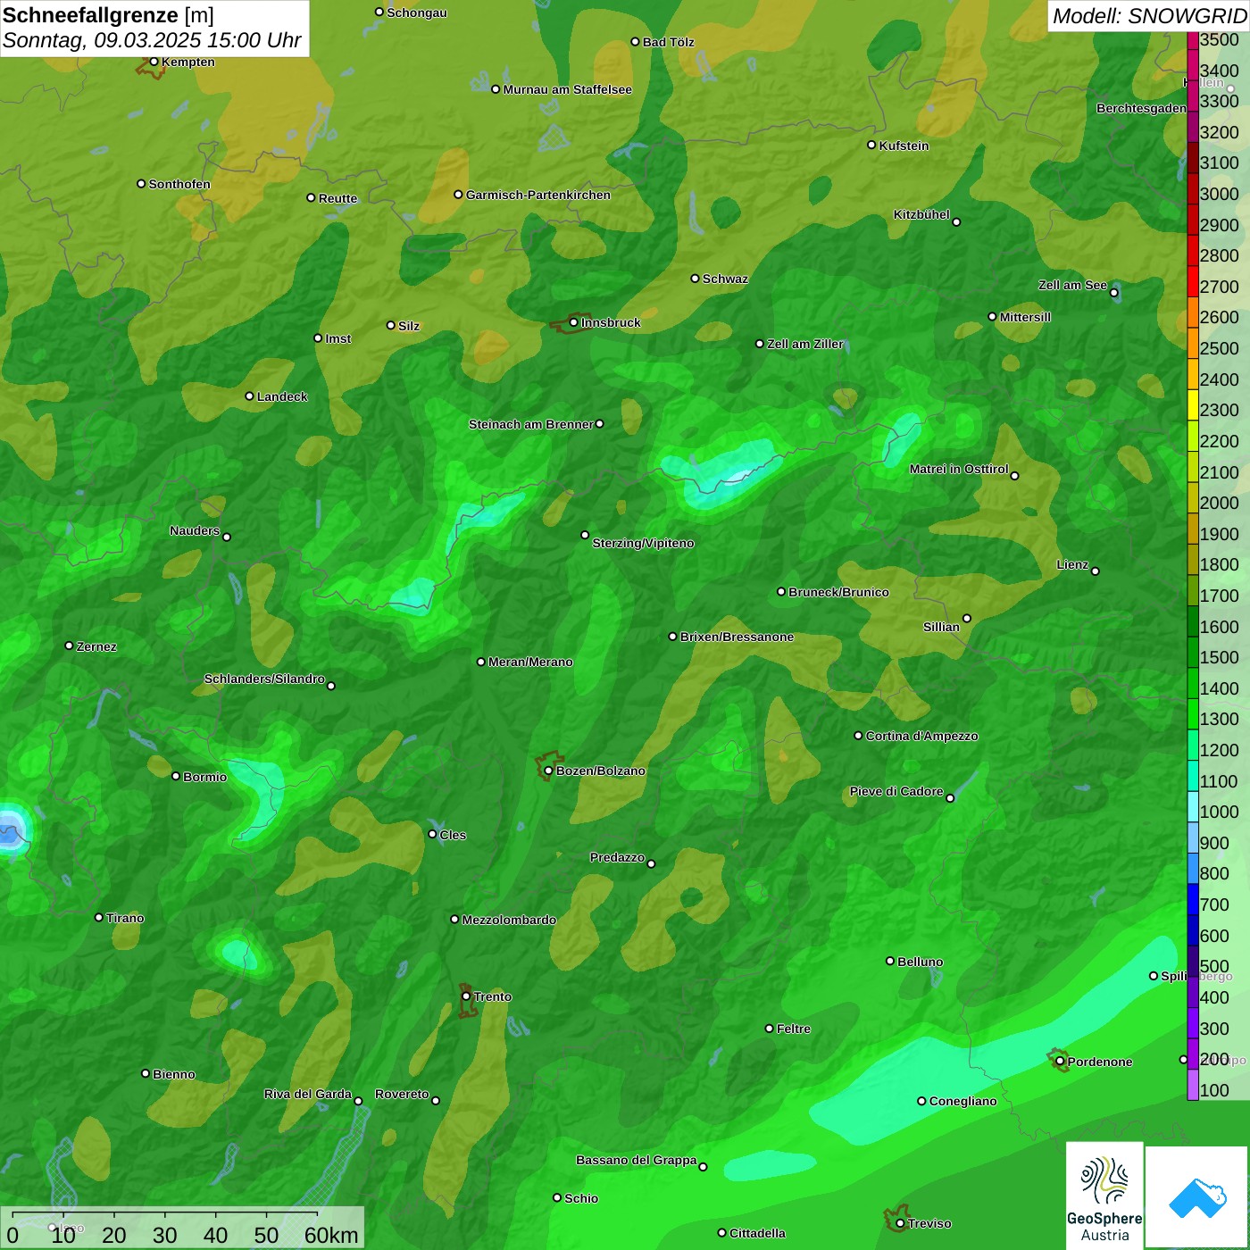Click the date 'Sonntag, 09.03.2025 15:00 Uhr'
This screenshot has width=1250, height=1250.
point(152,40)
